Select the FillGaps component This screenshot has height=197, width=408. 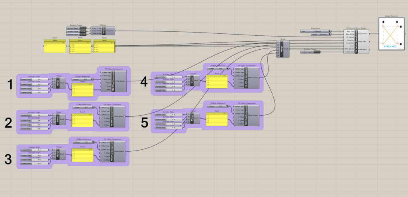point(104,31)
